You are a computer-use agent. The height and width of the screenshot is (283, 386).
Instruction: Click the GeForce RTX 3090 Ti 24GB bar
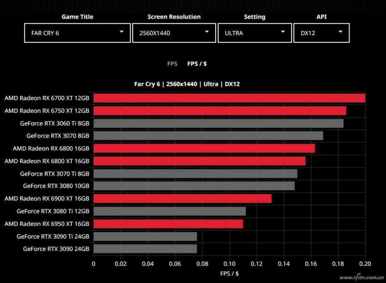tap(145, 236)
